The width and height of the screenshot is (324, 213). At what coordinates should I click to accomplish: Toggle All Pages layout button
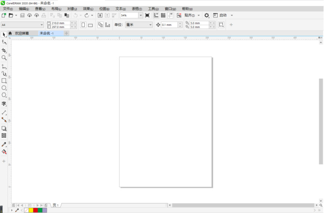100,25
